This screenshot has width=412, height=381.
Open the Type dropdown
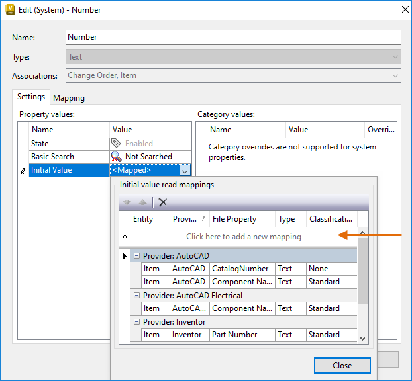[395, 57]
